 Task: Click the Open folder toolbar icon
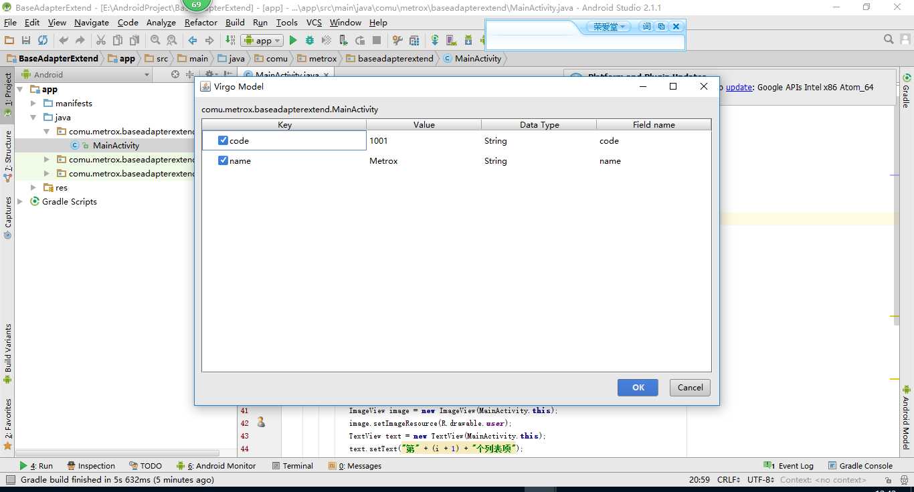9,40
